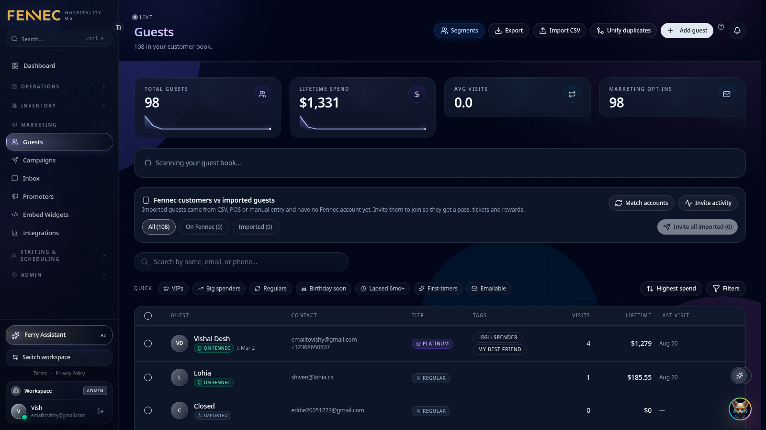Image resolution: width=766 pixels, height=430 pixels.
Task: Expand the Inventory sidebar section
Action: [59, 106]
